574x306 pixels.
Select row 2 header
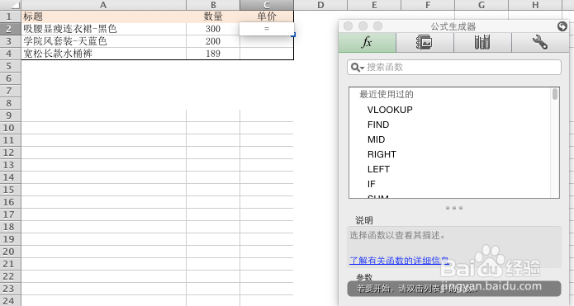[x=10, y=29]
